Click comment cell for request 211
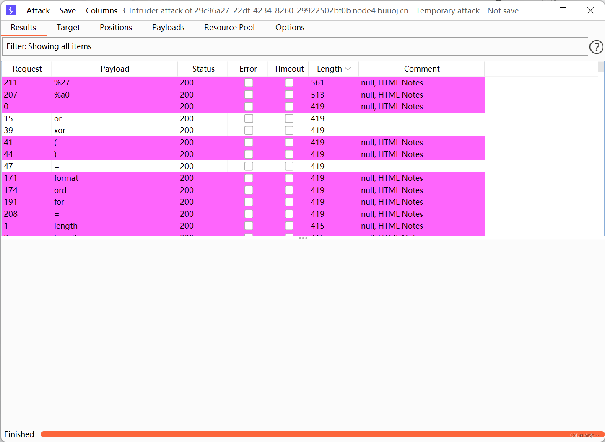This screenshot has height=442, width=605. 421,83
